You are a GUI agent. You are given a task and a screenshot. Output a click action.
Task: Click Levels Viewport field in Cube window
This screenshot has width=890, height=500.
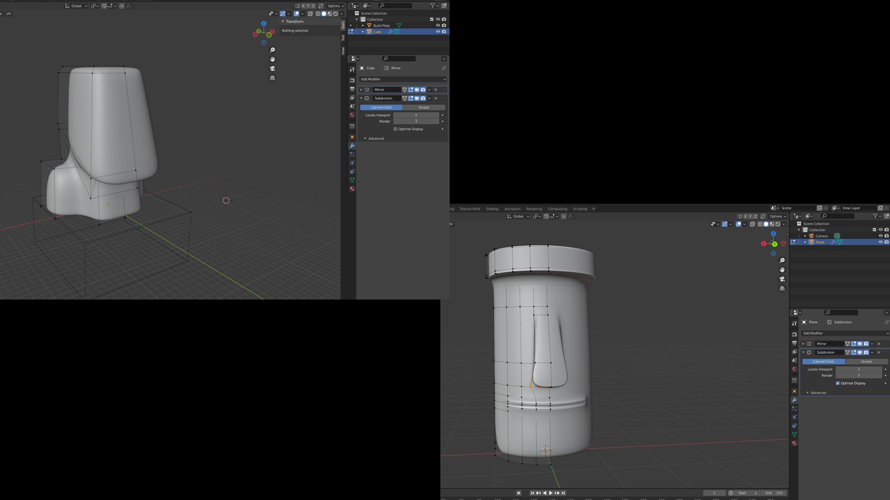pyautogui.click(x=416, y=115)
